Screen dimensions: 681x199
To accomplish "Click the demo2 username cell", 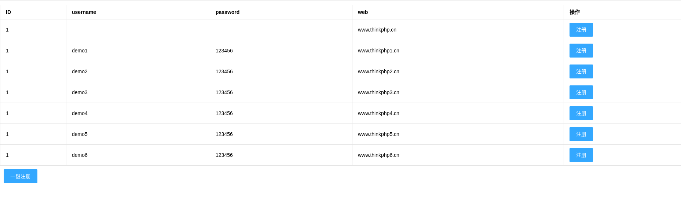I will tap(138, 71).
